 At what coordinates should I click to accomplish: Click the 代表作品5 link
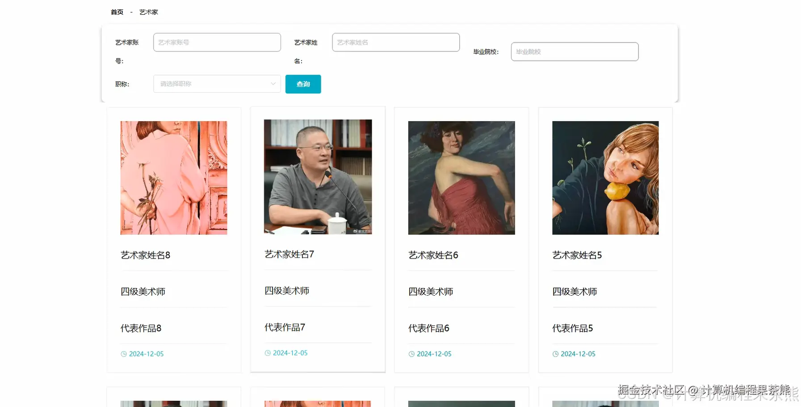point(572,328)
